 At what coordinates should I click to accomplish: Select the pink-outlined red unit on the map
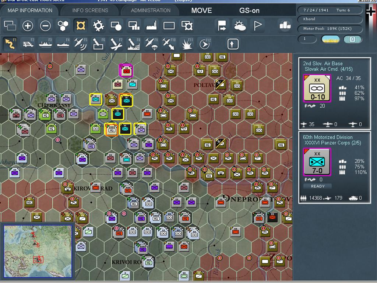126,70
